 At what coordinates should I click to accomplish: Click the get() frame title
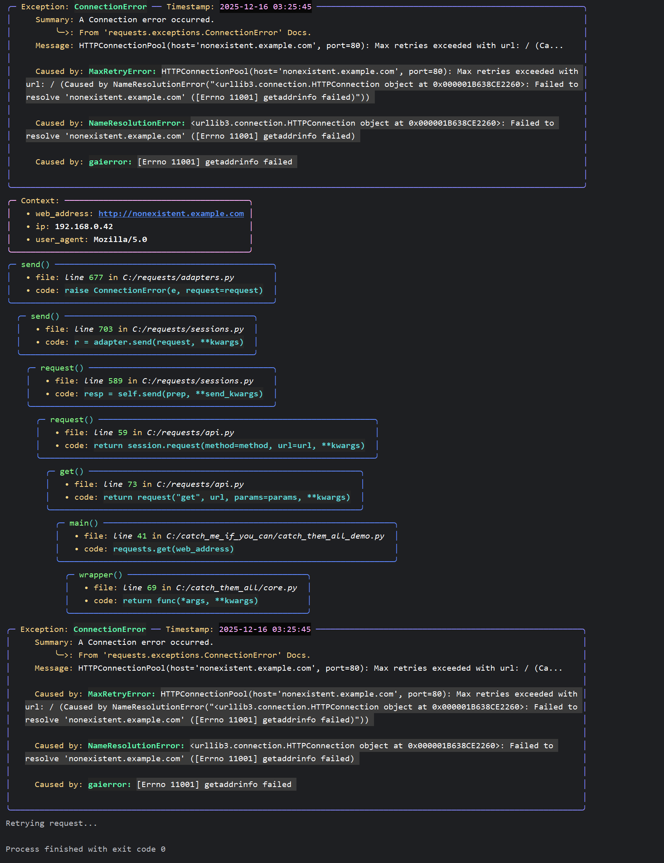[71, 471]
